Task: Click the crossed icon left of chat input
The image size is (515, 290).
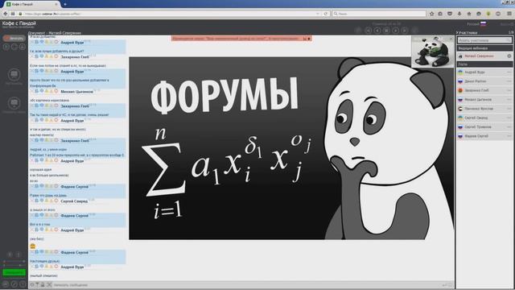Action: (49, 284)
